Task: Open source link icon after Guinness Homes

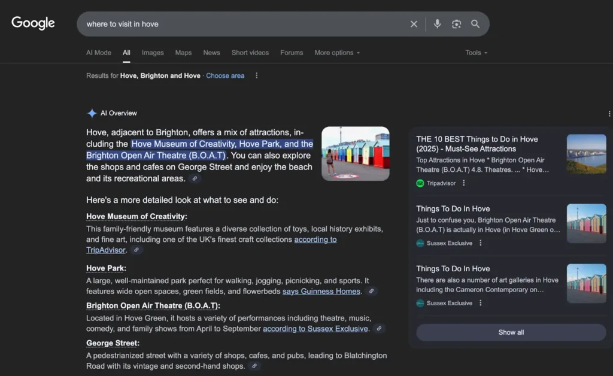Action: [371, 291]
